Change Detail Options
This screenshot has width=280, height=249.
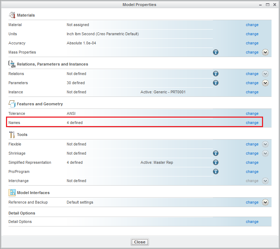pos(252,222)
